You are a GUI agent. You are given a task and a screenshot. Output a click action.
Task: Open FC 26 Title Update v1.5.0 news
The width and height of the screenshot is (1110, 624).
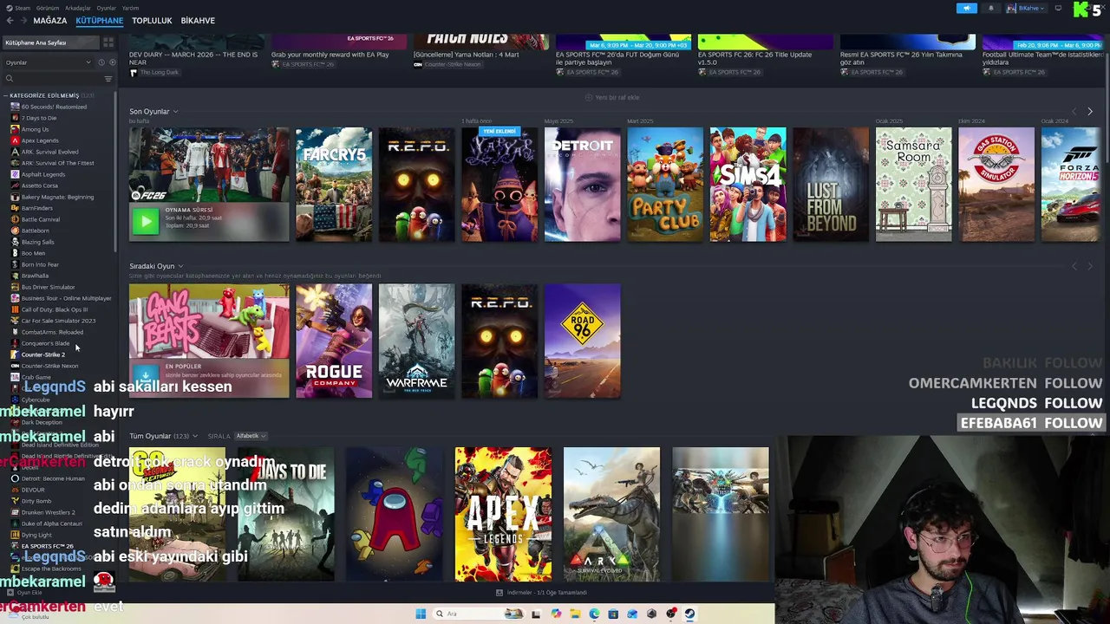pos(754,59)
